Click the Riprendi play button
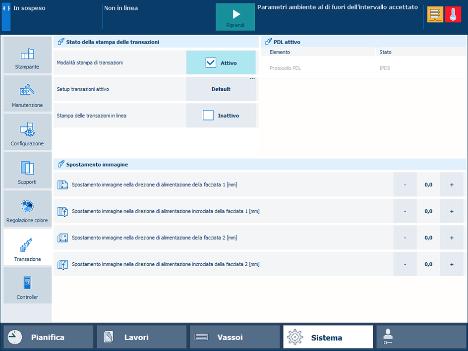The height and width of the screenshot is (351, 468). [x=235, y=17]
